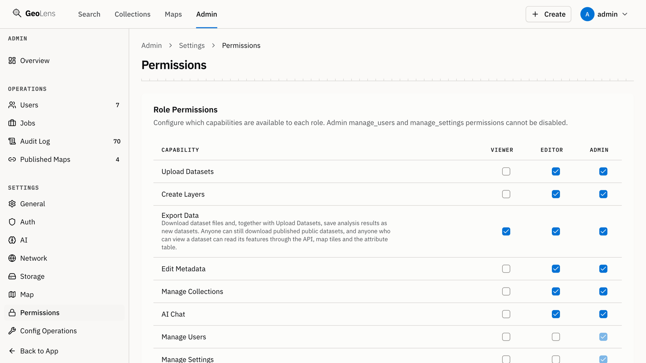The height and width of the screenshot is (363, 646).
Task: Open the Audit Log page
Action: point(64,141)
